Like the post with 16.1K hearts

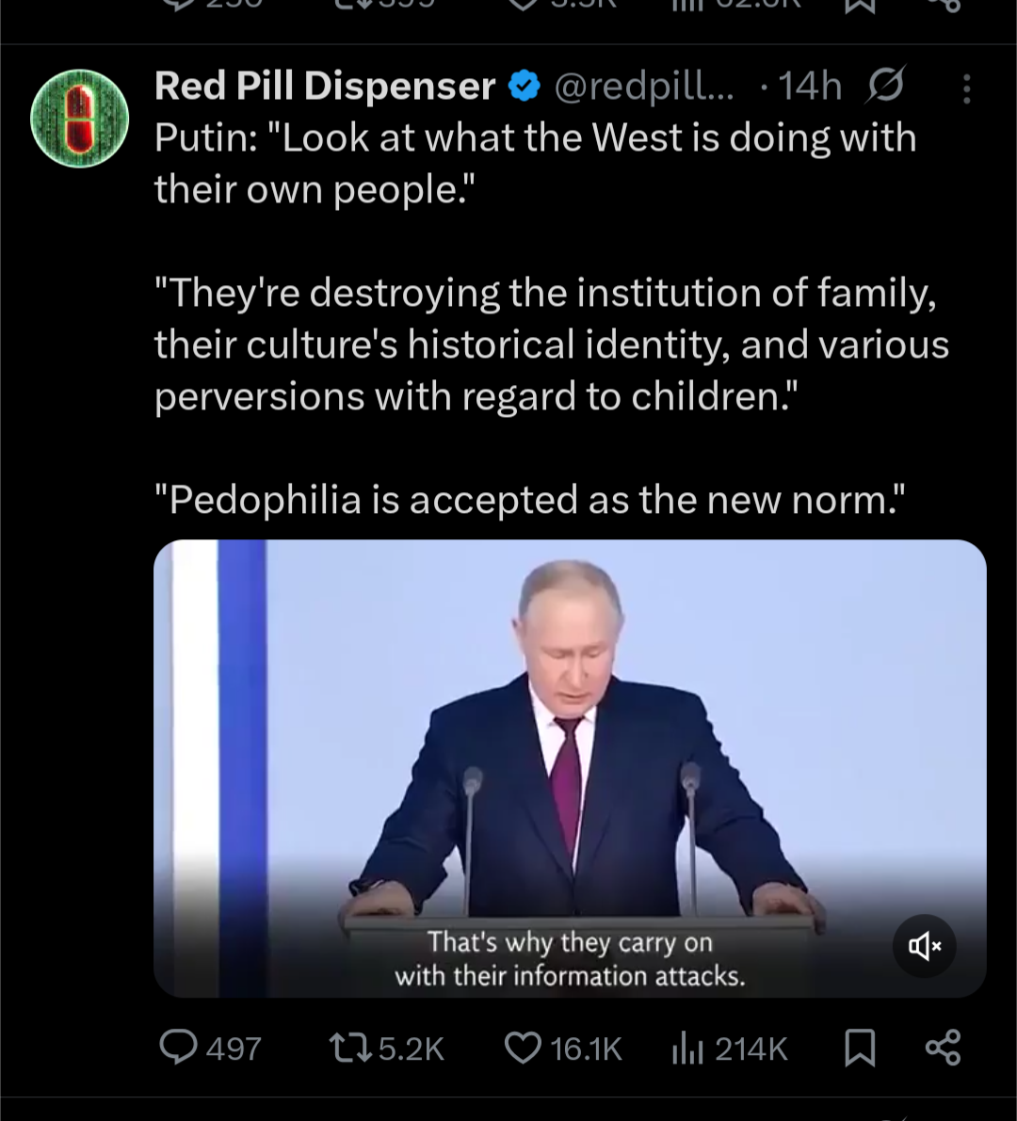click(563, 1049)
